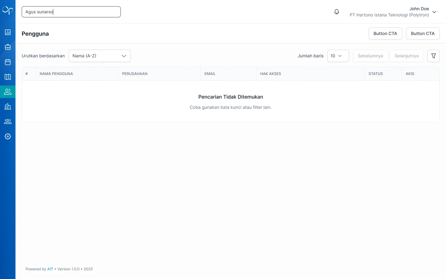This screenshot has height=279, width=446.
Task: Follow the AIT link in footer
Action: pos(50,269)
